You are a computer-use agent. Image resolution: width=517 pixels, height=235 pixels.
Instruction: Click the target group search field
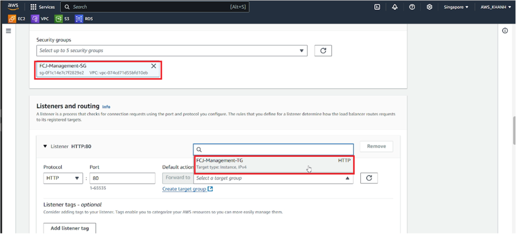(x=273, y=149)
